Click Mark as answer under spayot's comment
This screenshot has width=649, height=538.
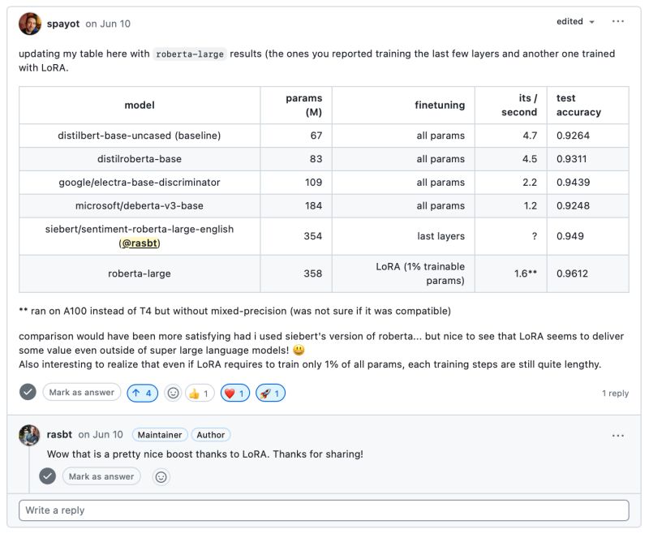(82, 392)
